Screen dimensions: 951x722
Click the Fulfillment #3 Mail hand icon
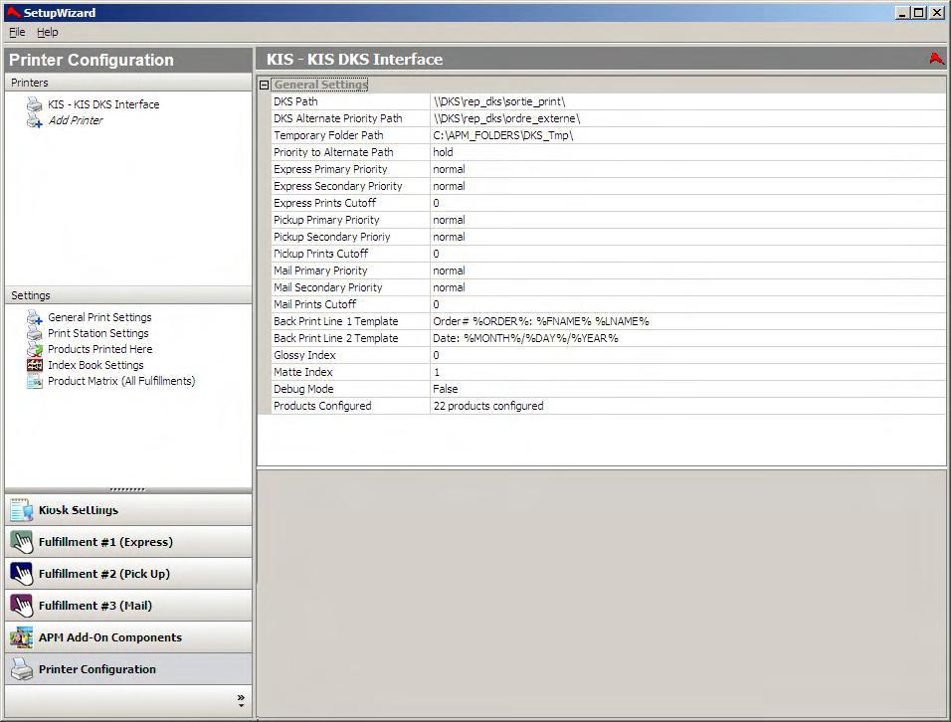click(x=21, y=606)
